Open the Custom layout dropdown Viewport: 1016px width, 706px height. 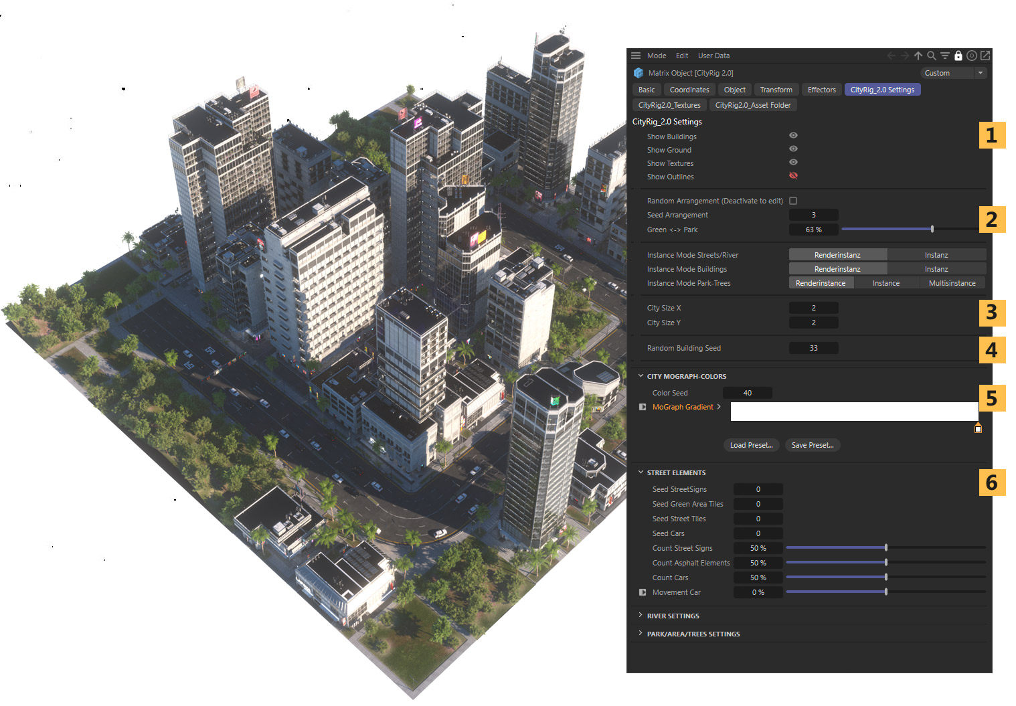click(948, 73)
